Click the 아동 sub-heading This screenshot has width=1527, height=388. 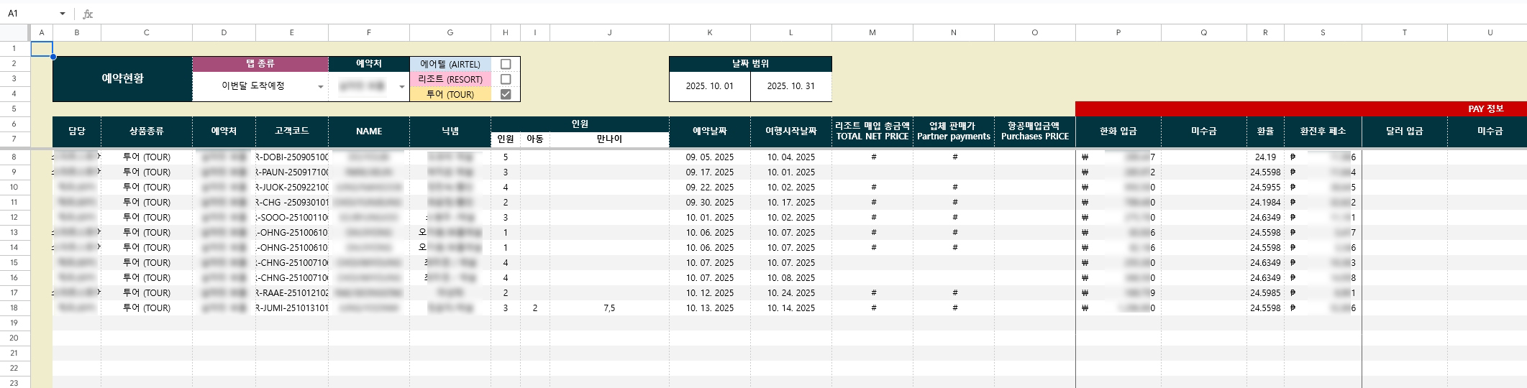[x=534, y=139]
